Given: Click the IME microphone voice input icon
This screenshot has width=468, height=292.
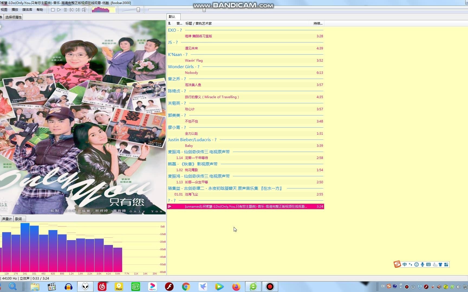Looking at the screenshot, I should point(422,264).
